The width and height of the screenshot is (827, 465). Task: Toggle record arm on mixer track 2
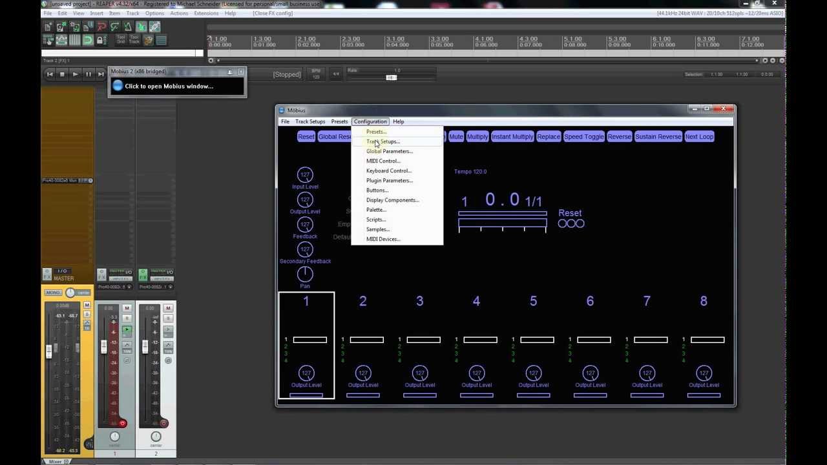[163, 424]
